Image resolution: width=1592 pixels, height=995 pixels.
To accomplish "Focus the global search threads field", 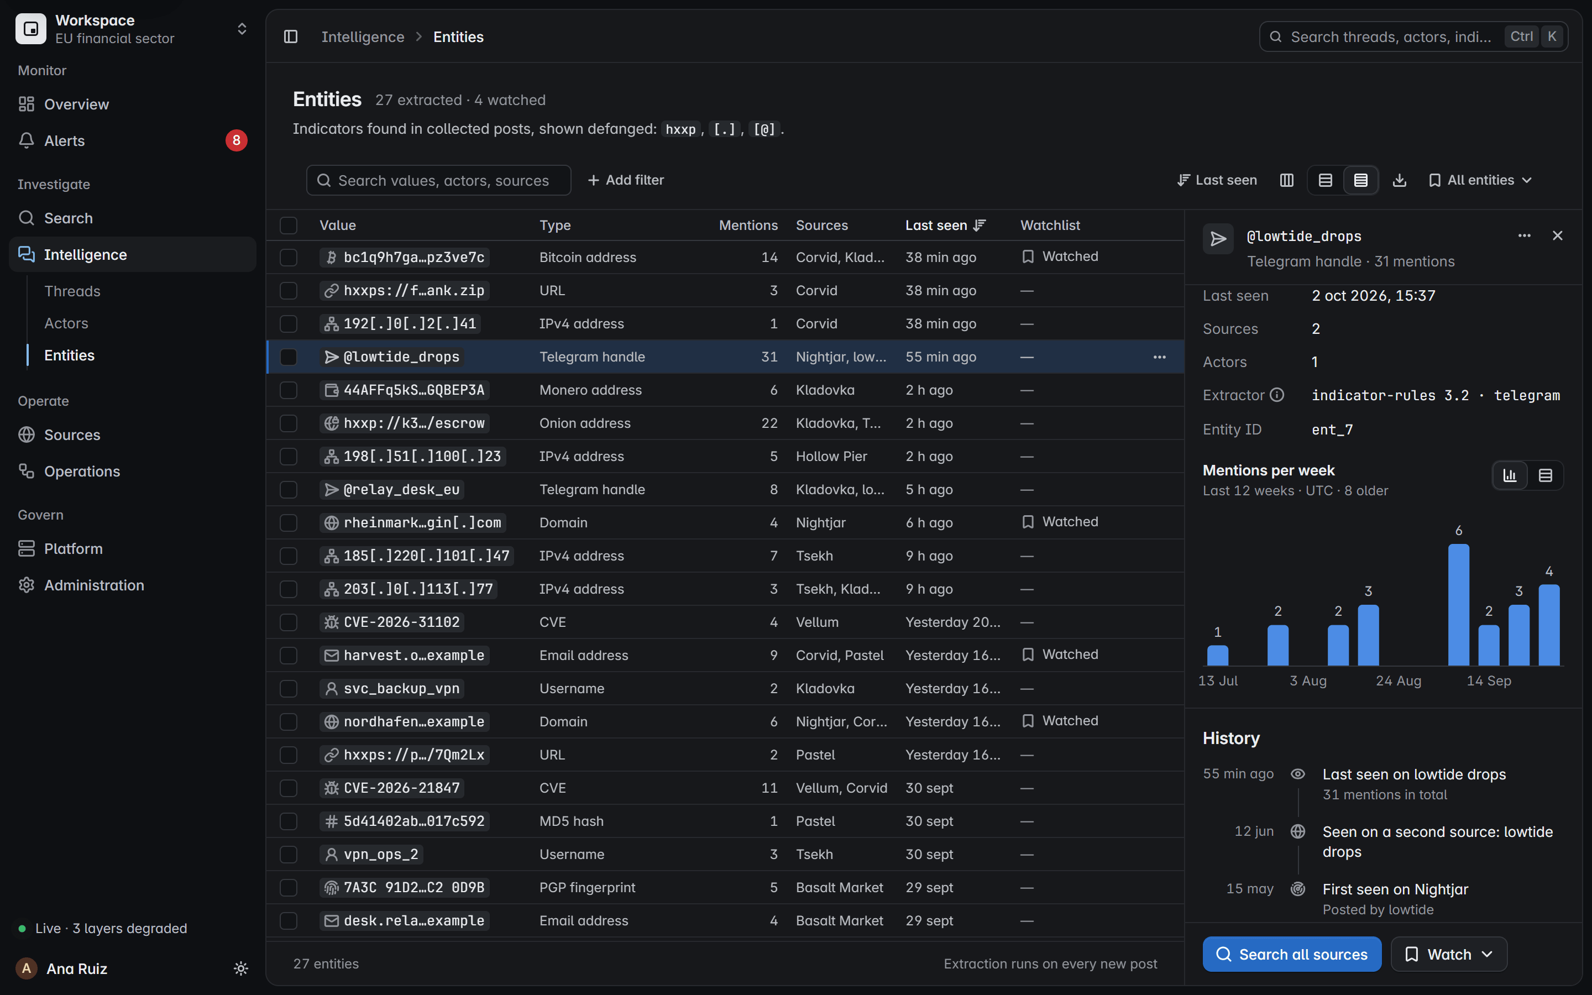I will point(1413,37).
